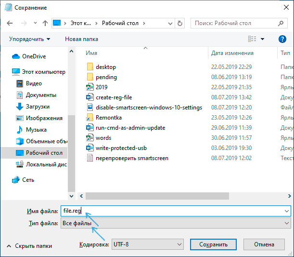Select the desktop folder
This screenshot has height=257, width=294.
pyautogui.click(x=102, y=67)
